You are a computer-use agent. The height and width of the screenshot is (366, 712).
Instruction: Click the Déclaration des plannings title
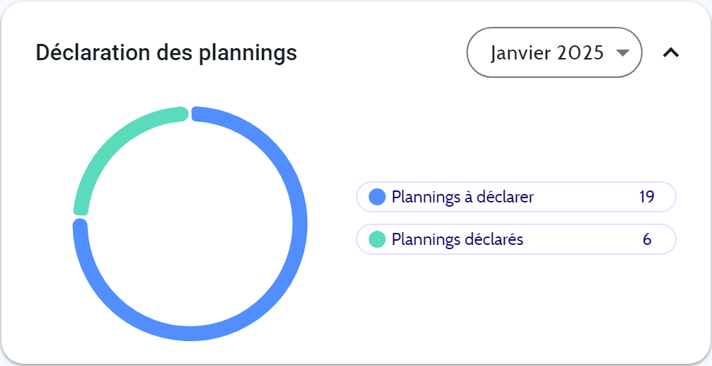(x=166, y=52)
